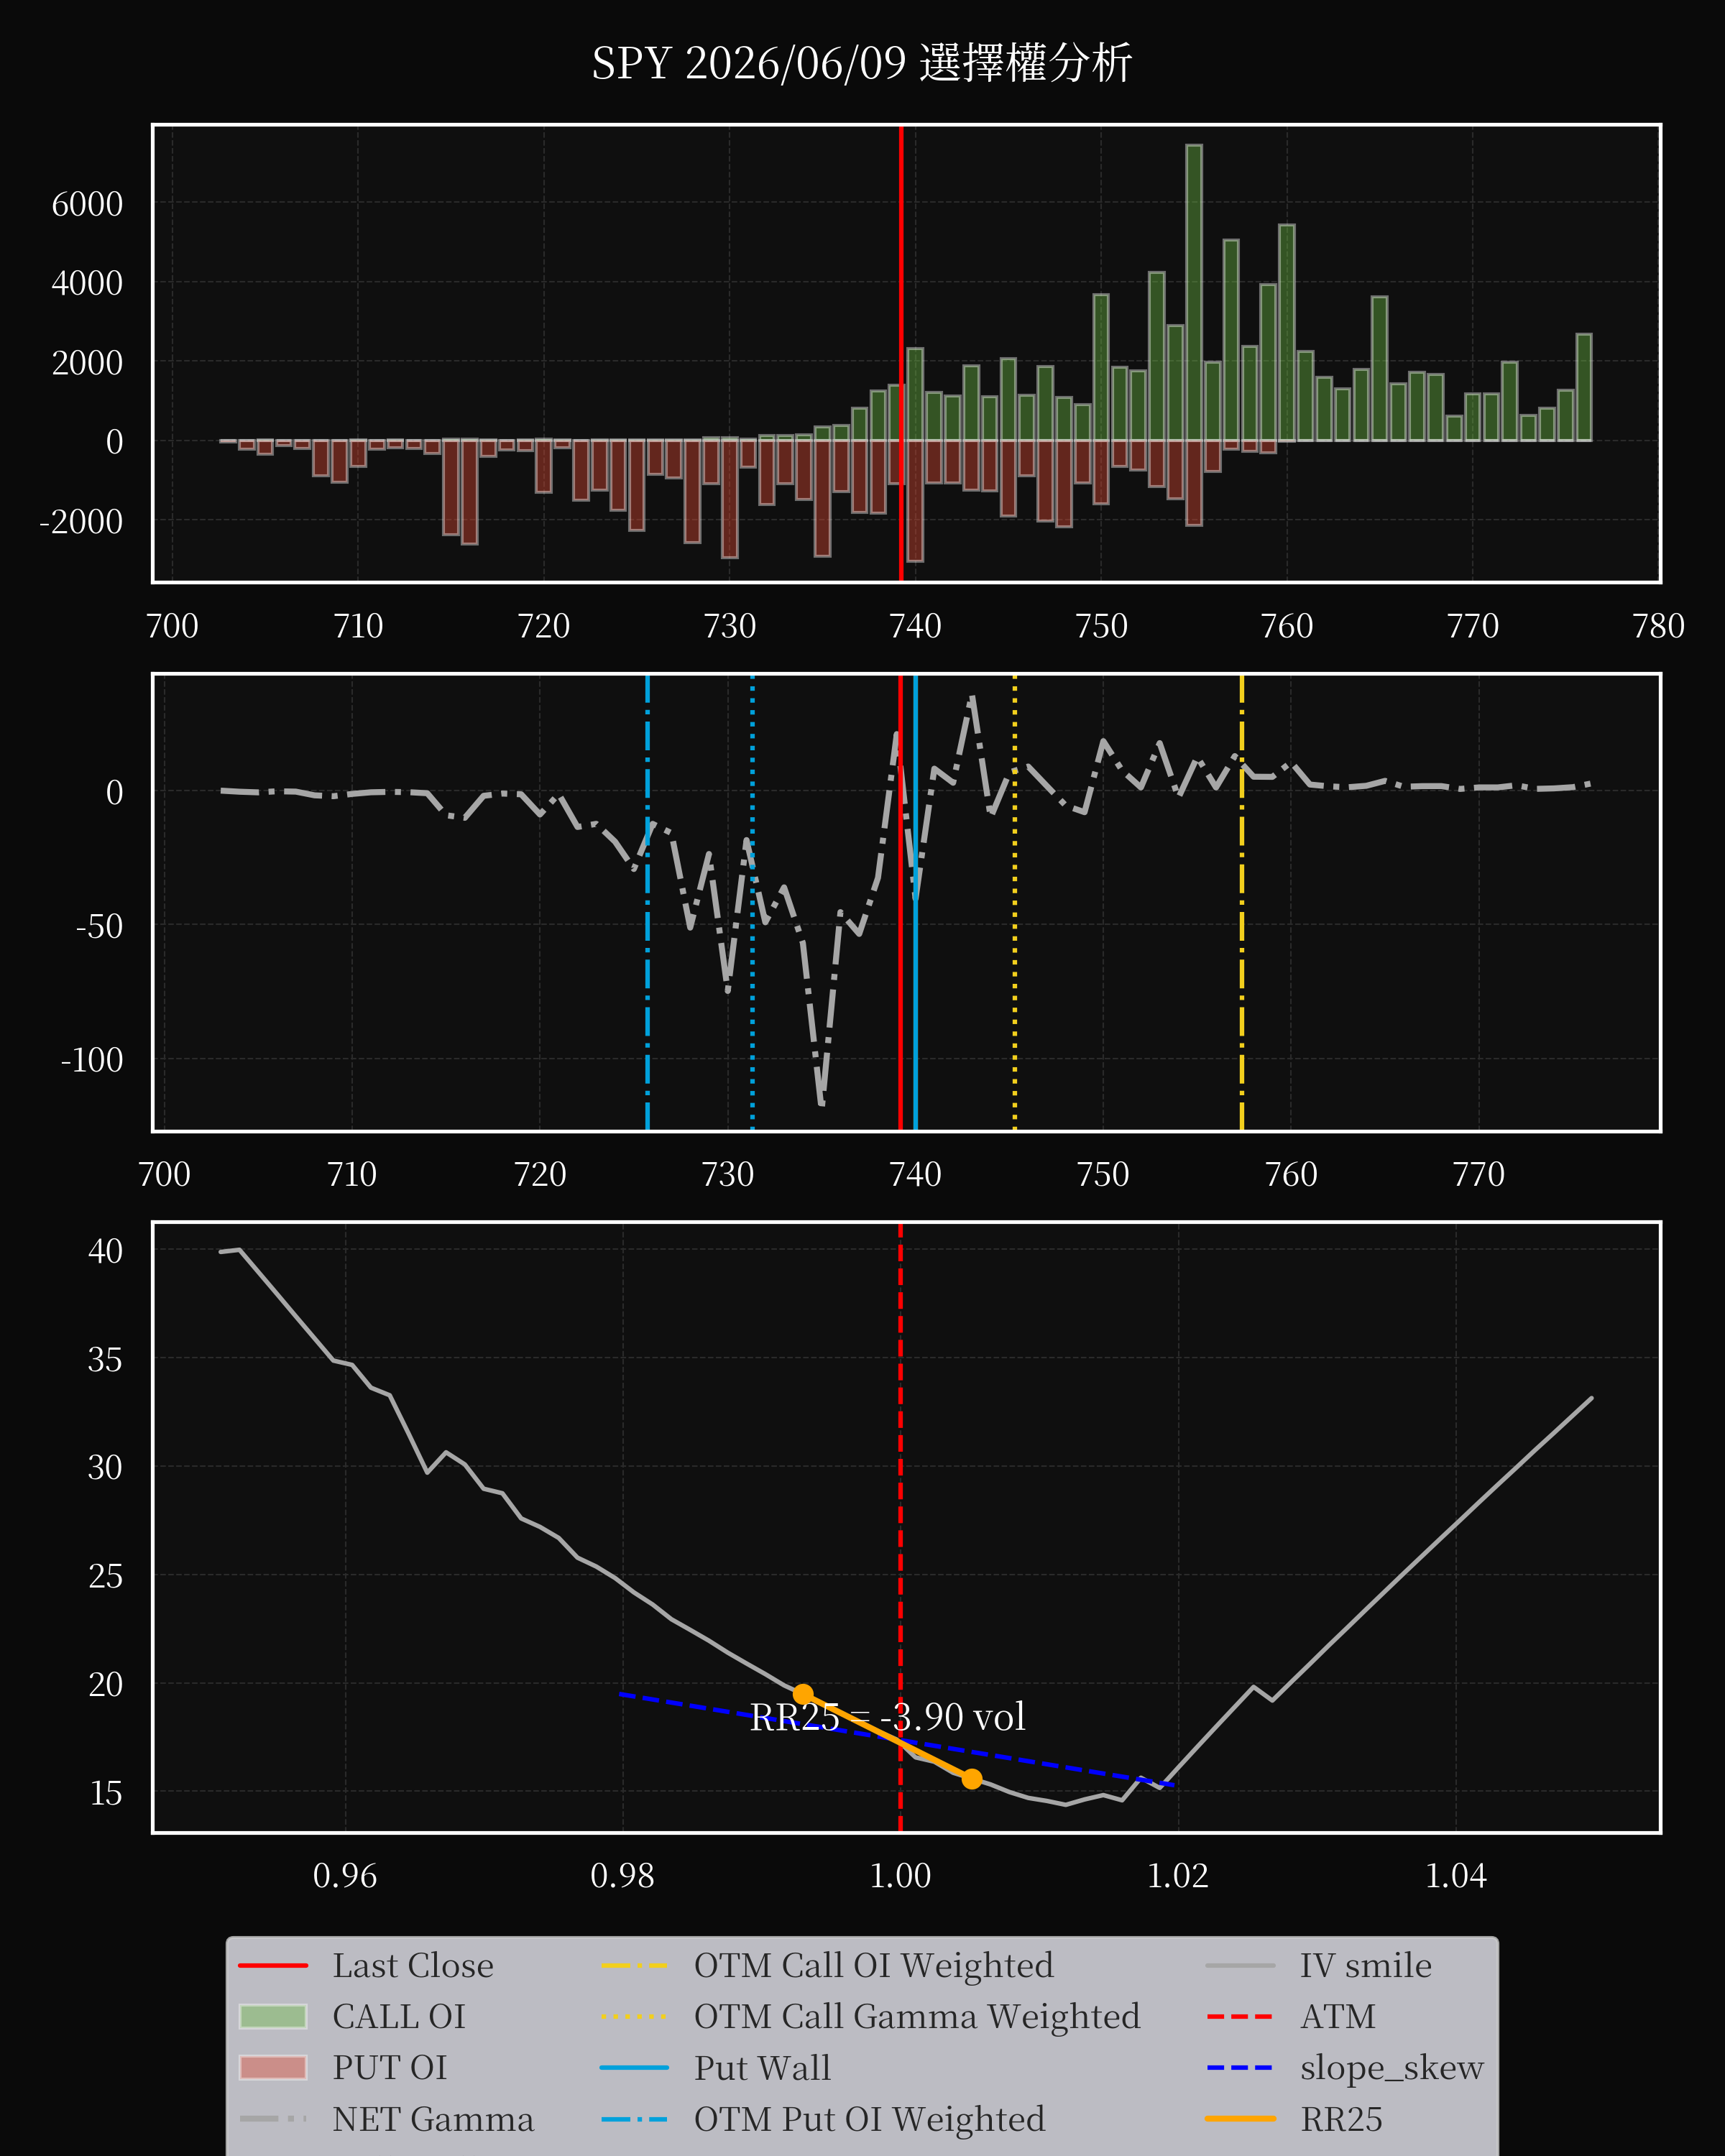1725x2156 pixels.
Task: Click the 1.00 x-axis label in IV chart
Action: click(x=900, y=1876)
